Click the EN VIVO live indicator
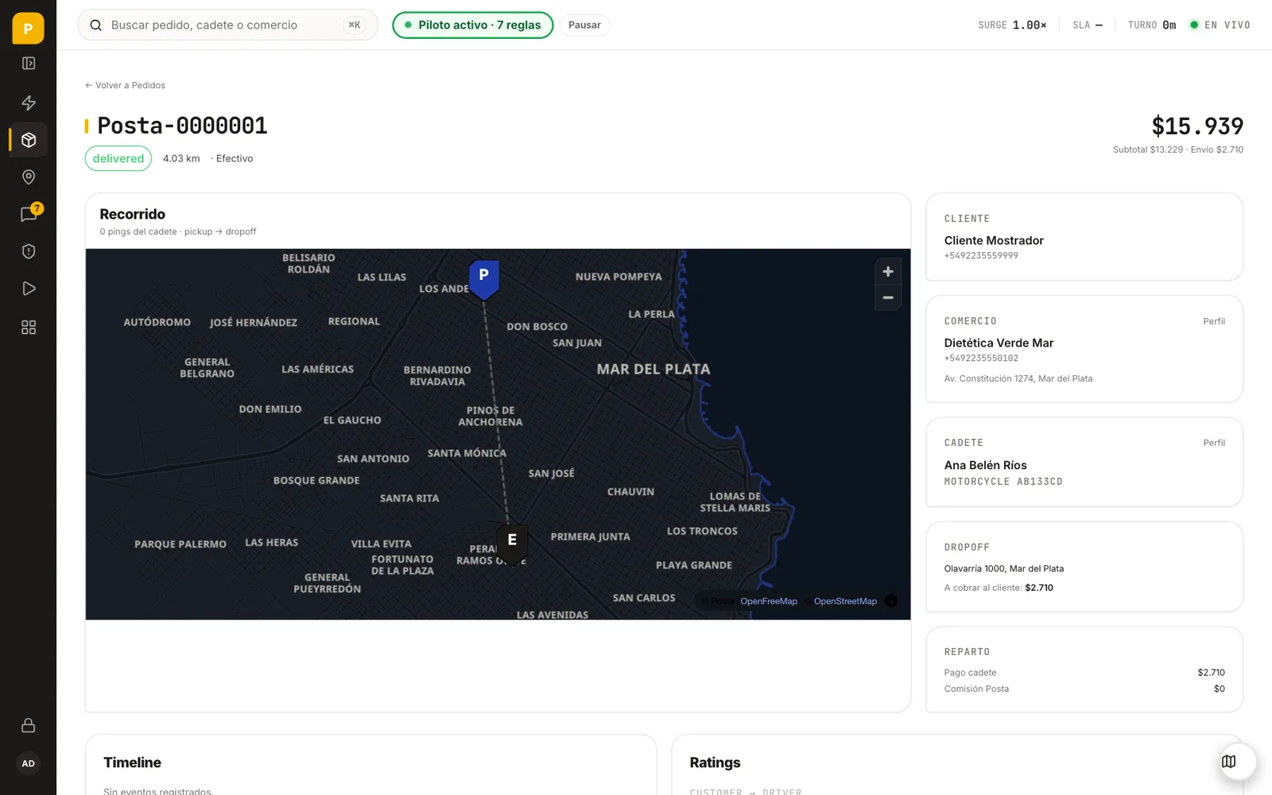The height and width of the screenshot is (795, 1272). pos(1220,25)
